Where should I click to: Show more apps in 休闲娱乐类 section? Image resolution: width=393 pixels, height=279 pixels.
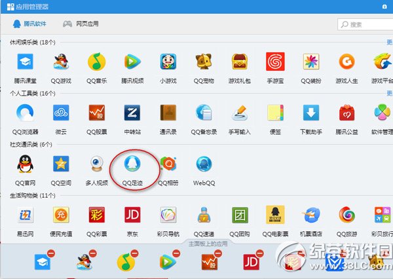click(x=389, y=41)
